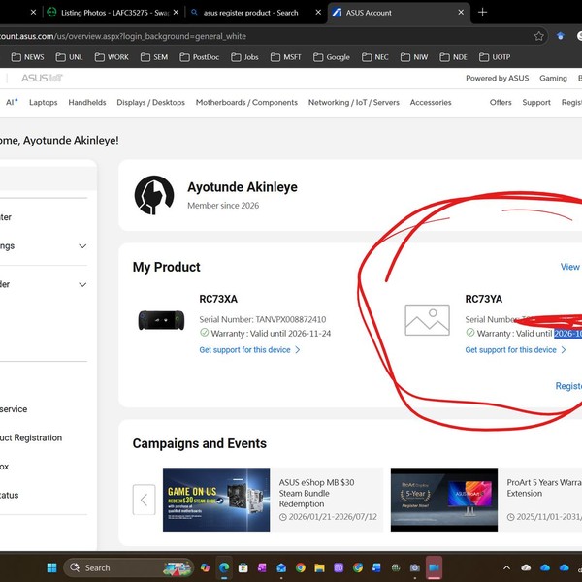Open the Gaming link in header
The image size is (582, 582).
(x=553, y=78)
